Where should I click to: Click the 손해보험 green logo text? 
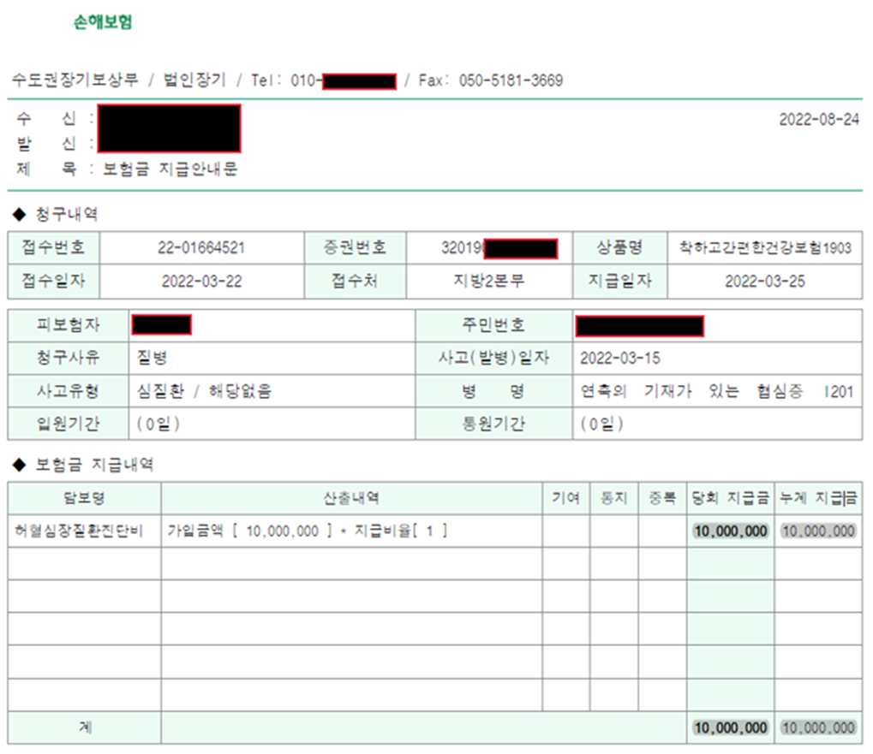(x=103, y=23)
